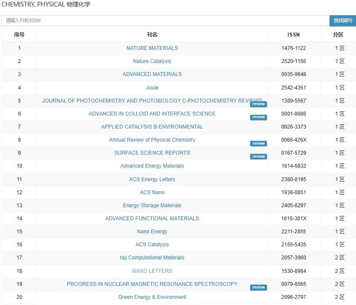Select ISSN 1614-6832 cell
356x305 pixels.
[293, 166]
